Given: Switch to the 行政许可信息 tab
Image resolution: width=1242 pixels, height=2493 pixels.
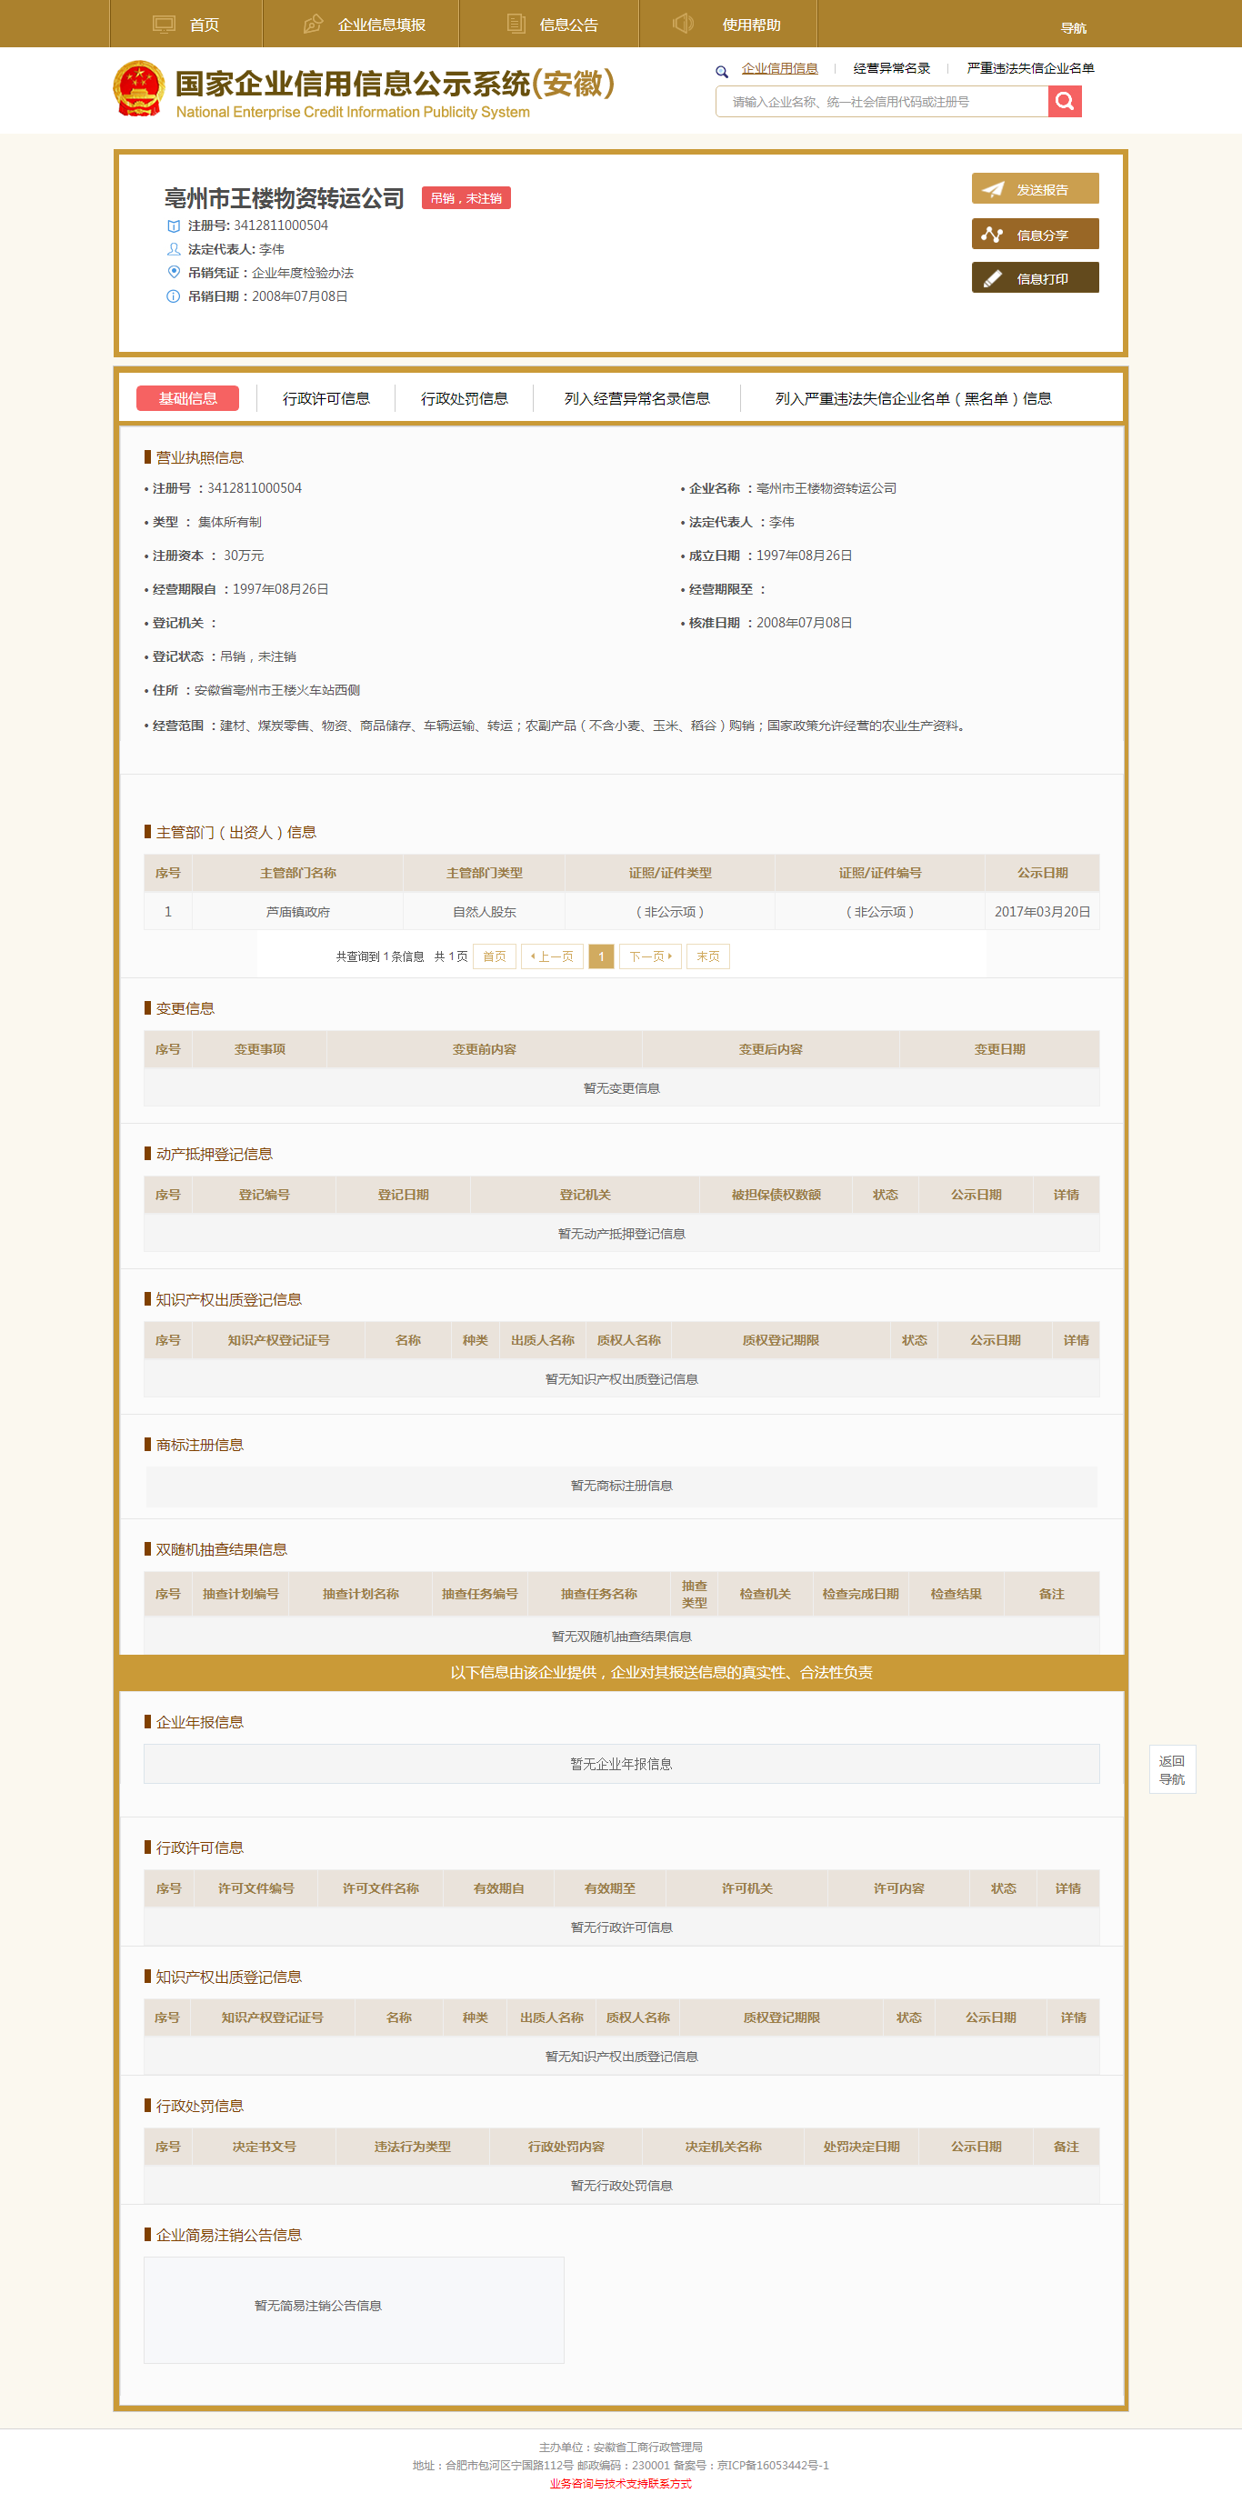Looking at the screenshot, I should [326, 399].
